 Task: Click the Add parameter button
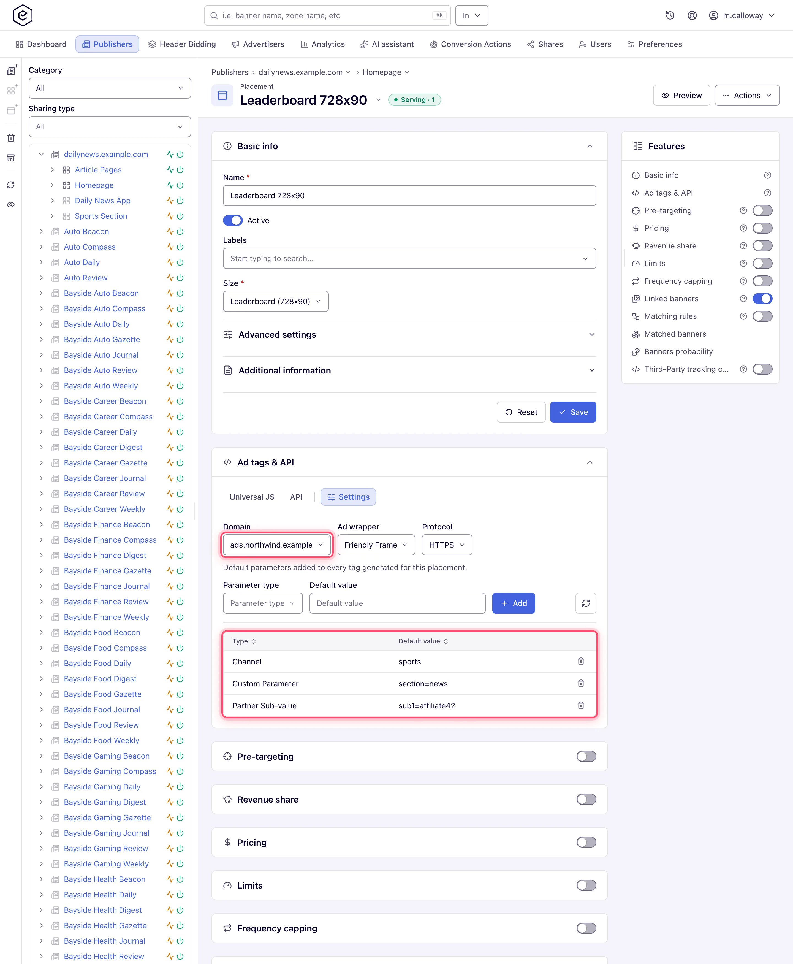(x=514, y=603)
